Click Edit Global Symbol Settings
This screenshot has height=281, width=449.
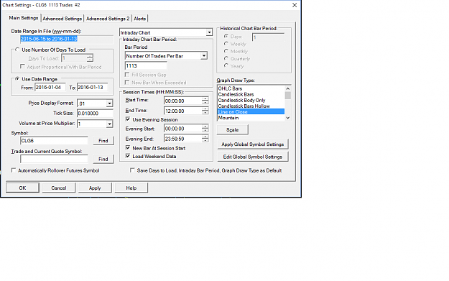tap(253, 157)
